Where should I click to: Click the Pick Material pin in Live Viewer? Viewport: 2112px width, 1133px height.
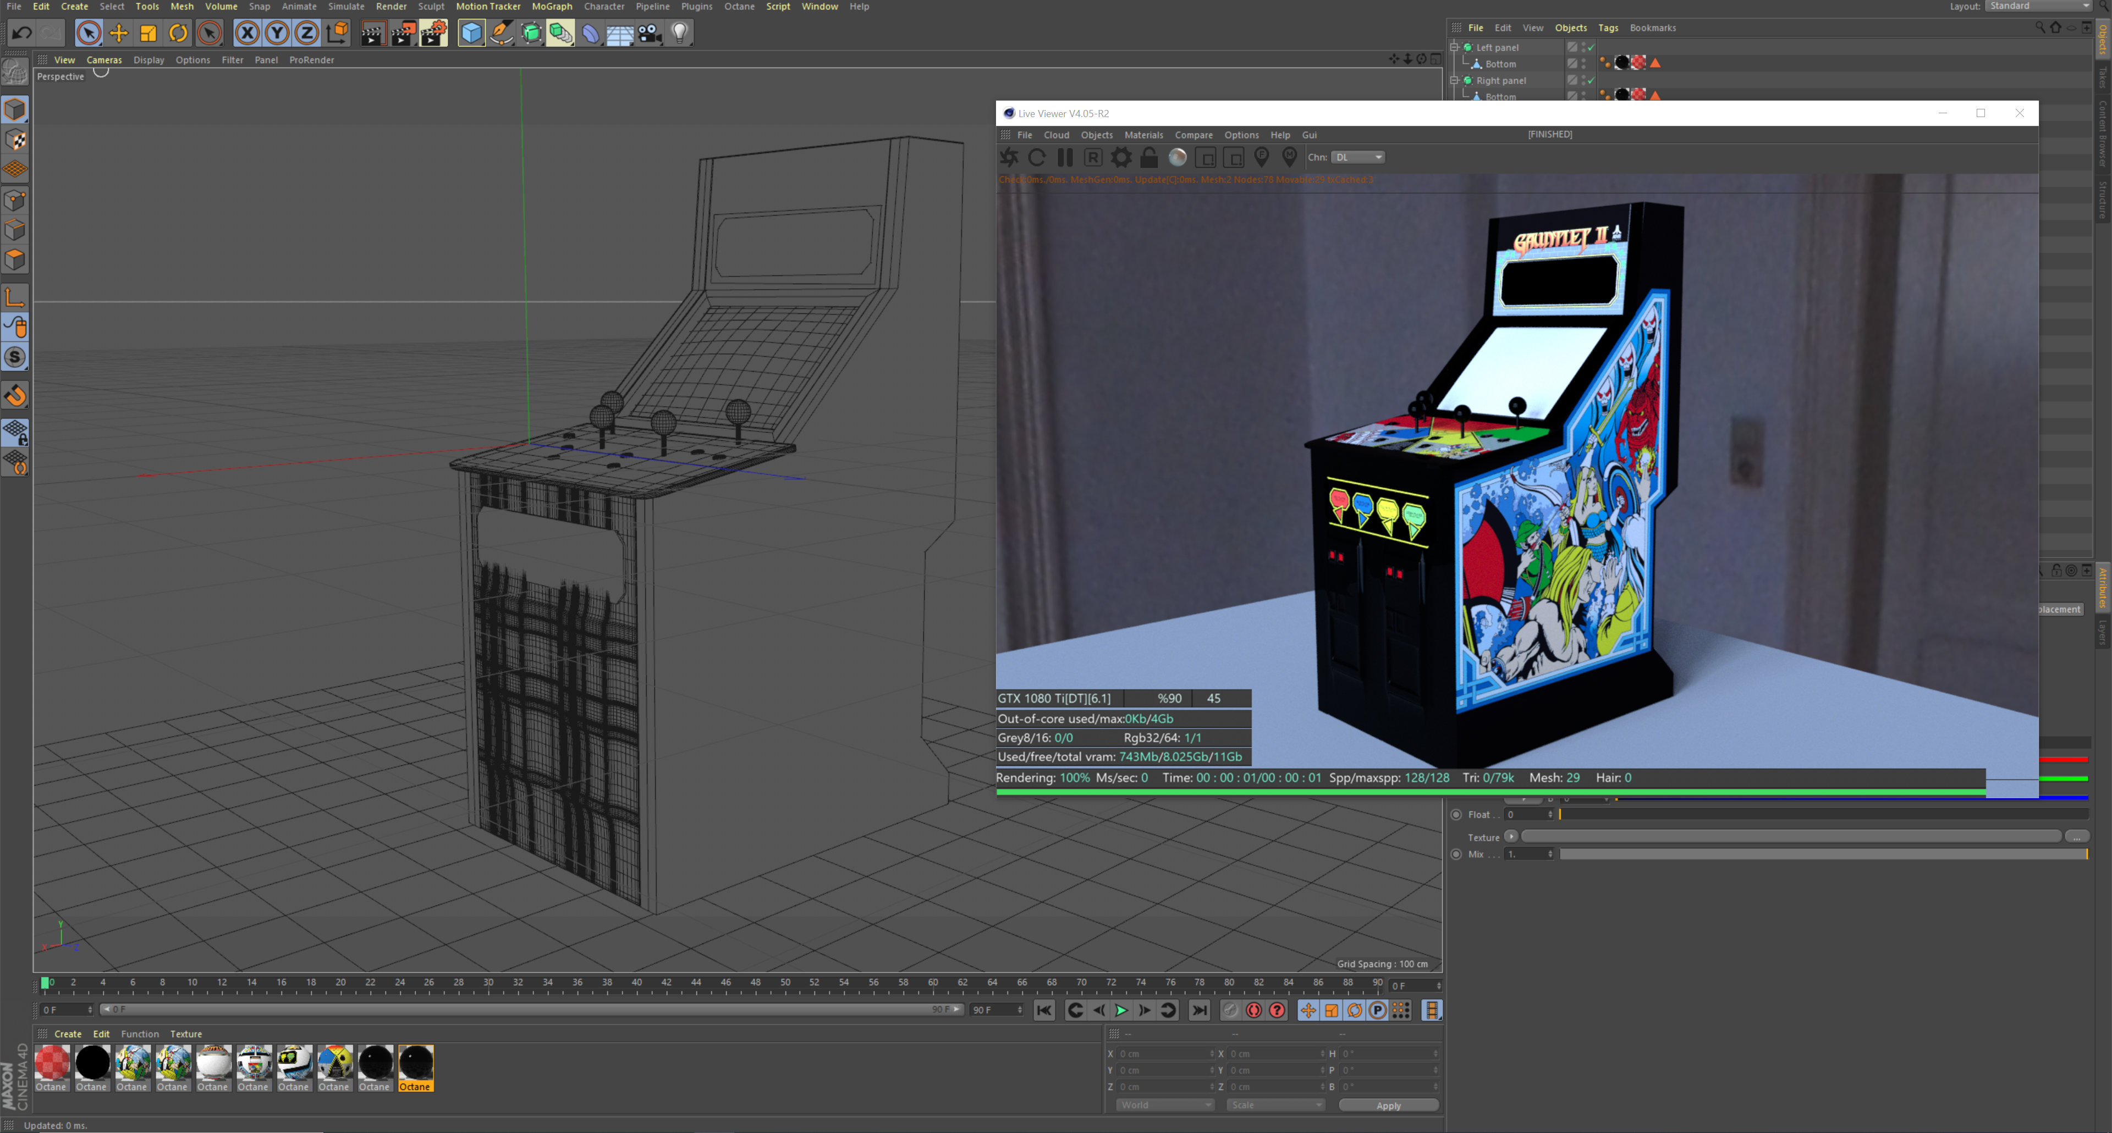[x=1290, y=157]
